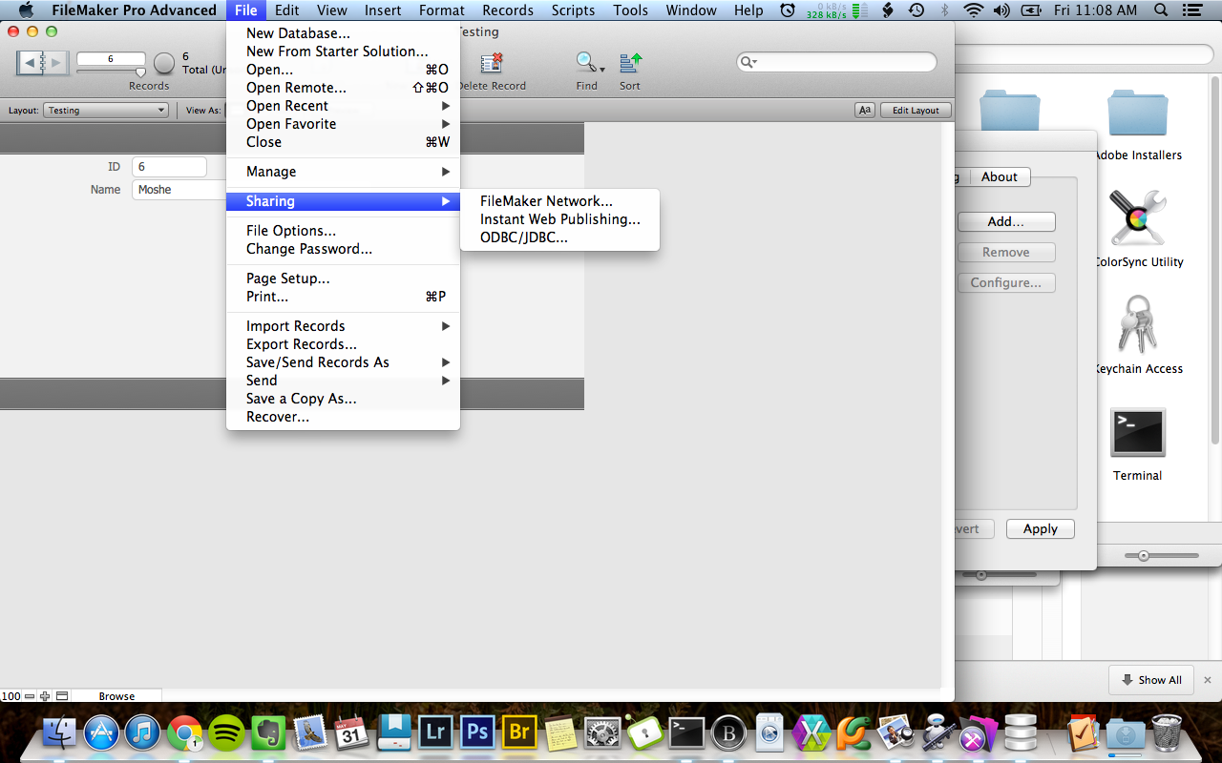Launch Photoshop from the Dock
Image resolution: width=1222 pixels, height=763 pixels.
(x=476, y=732)
